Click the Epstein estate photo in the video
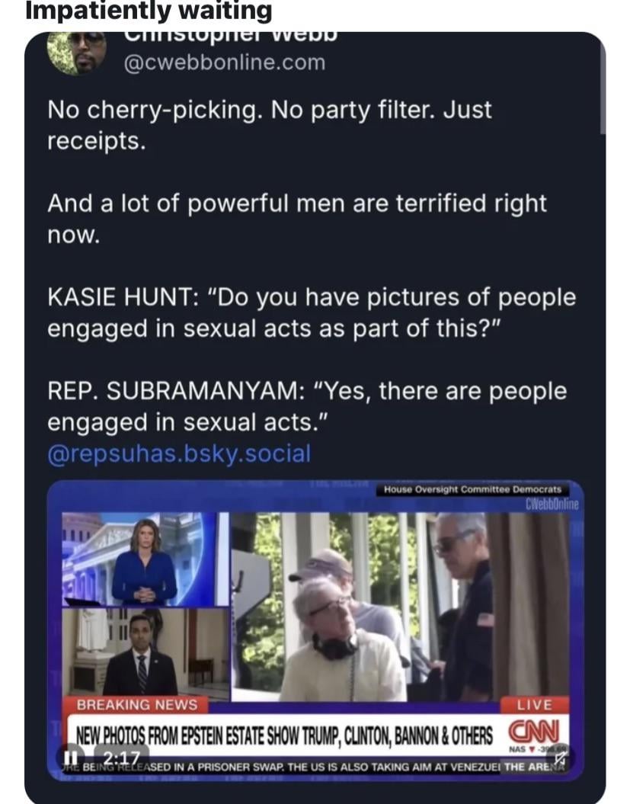The width and height of the screenshot is (630, 804). click(400, 607)
